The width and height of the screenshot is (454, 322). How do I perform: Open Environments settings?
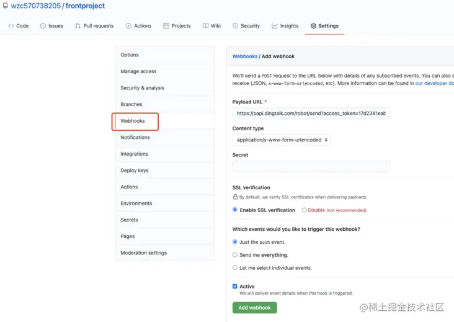point(165,203)
